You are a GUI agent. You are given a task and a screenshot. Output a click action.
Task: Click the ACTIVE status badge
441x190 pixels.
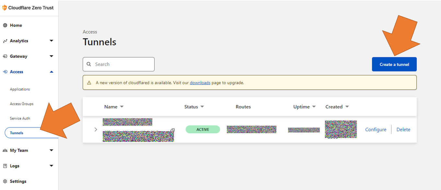[203, 130]
